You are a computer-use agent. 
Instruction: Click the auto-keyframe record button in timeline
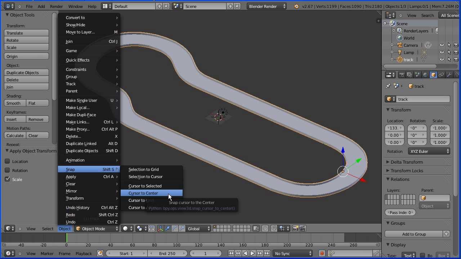(x=322, y=254)
